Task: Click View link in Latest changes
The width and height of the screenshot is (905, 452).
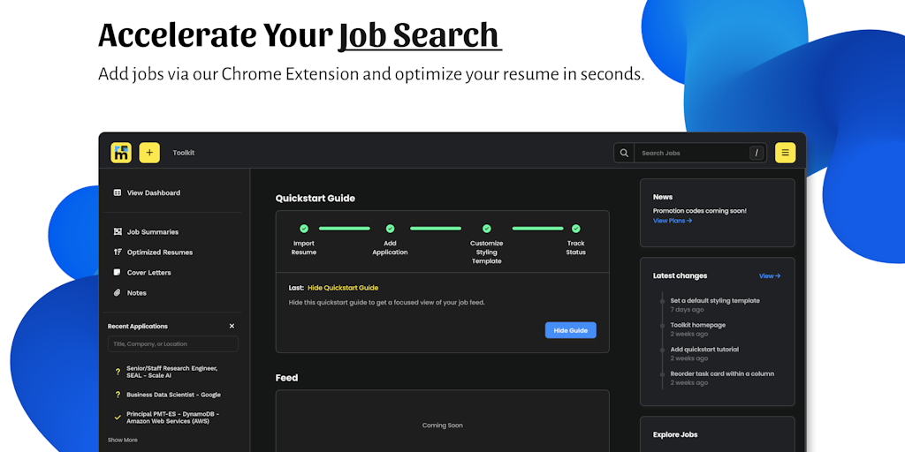Action: [769, 276]
